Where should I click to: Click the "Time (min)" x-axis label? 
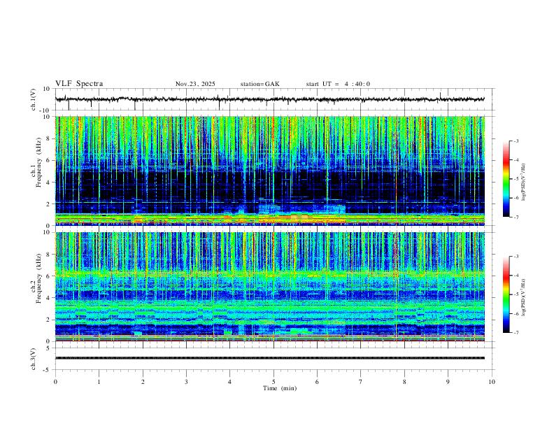coord(280,388)
